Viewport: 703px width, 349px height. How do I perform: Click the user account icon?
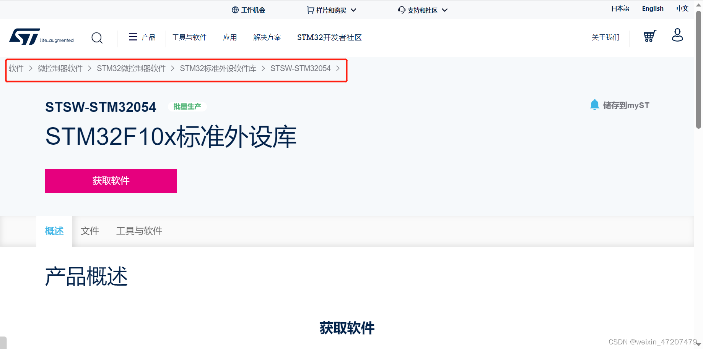(x=677, y=35)
